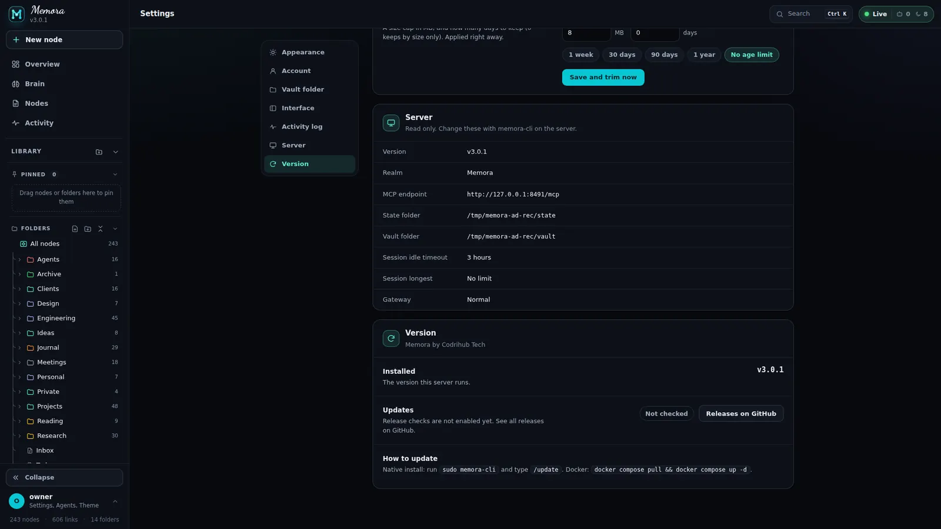Screen dimensions: 941x529
Task: Click the Save and trim now button
Action: 603,78
